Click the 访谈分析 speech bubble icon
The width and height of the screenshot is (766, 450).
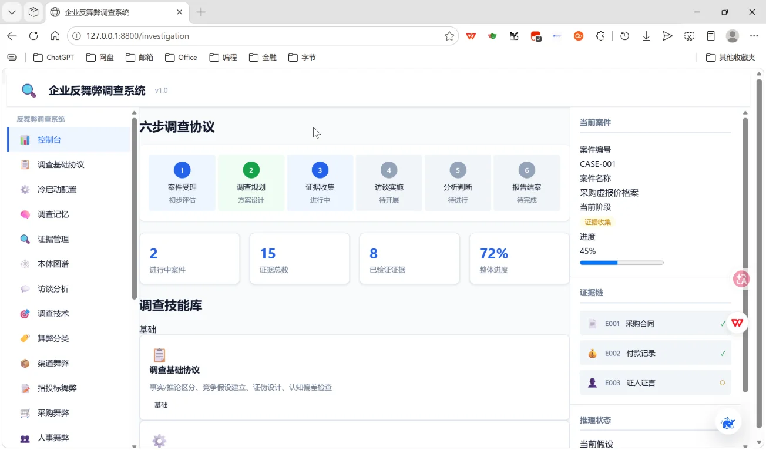pyautogui.click(x=25, y=289)
